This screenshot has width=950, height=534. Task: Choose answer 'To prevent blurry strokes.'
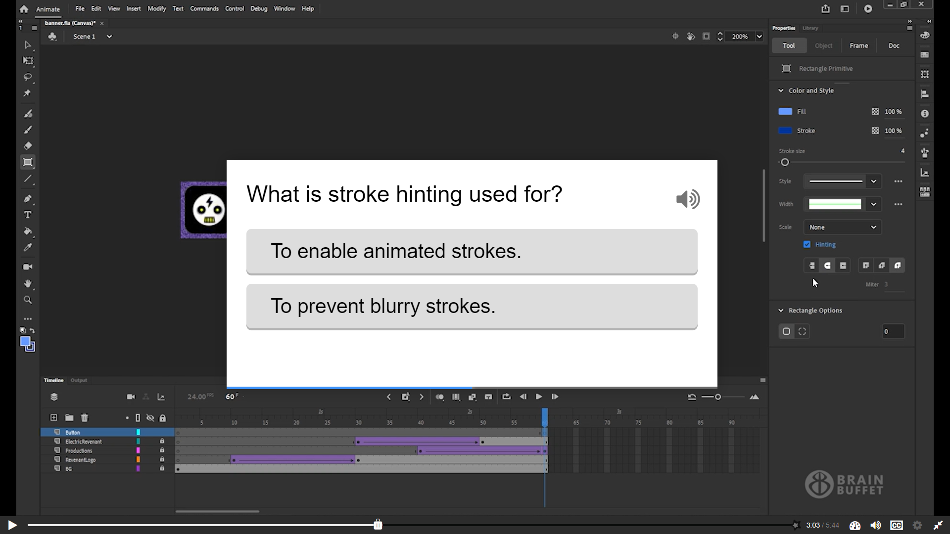tap(472, 306)
